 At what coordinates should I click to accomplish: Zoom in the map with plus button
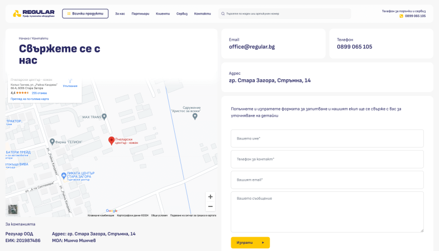pyautogui.click(x=210, y=197)
